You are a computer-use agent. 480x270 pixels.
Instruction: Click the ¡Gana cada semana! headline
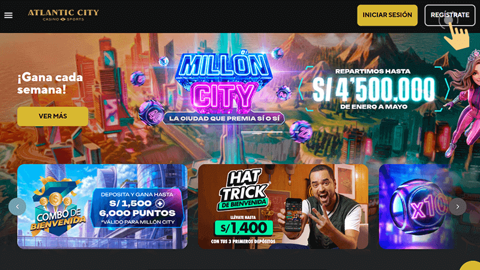[x=50, y=83]
